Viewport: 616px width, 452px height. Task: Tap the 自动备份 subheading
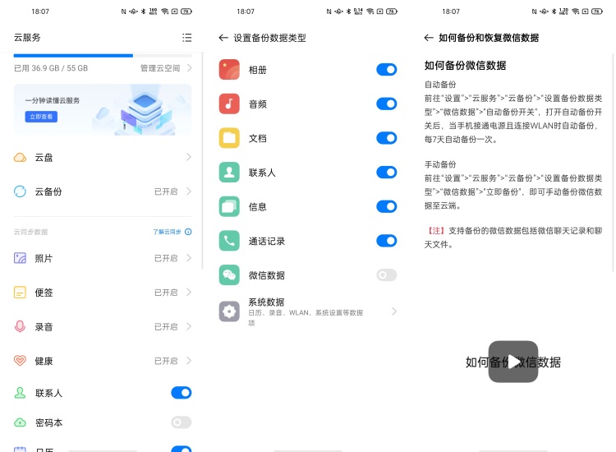click(440, 85)
